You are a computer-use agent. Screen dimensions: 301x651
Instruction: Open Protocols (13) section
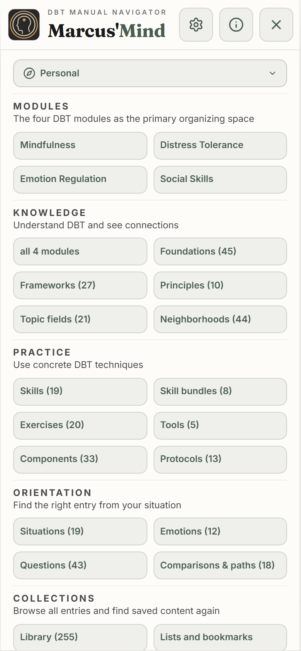(x=220, y=460)
